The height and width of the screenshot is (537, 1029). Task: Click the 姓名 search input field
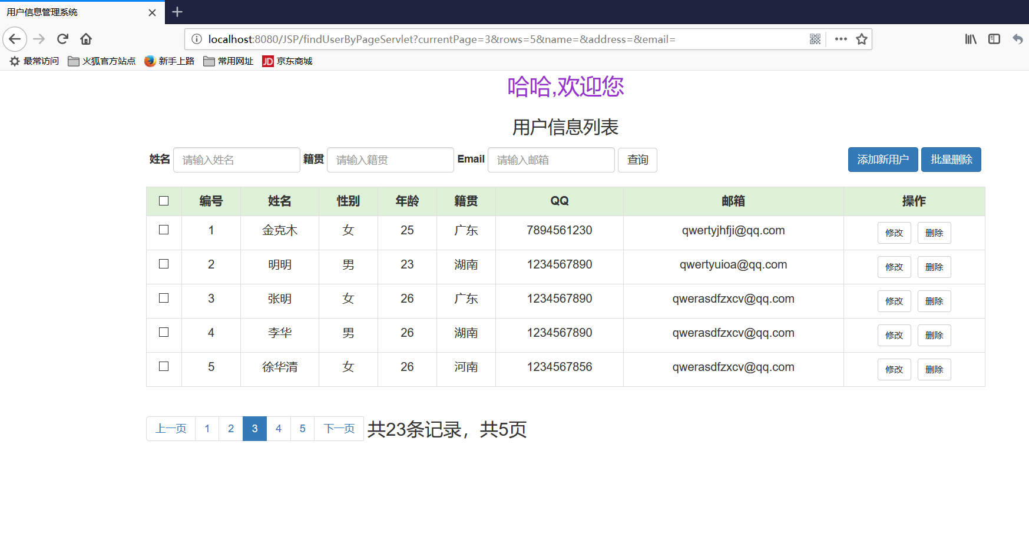click(236, 160)
